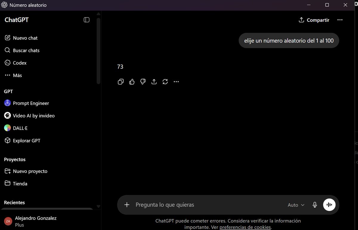
Task: Open the preferencias de cookies link
Action: pos(245,227)
